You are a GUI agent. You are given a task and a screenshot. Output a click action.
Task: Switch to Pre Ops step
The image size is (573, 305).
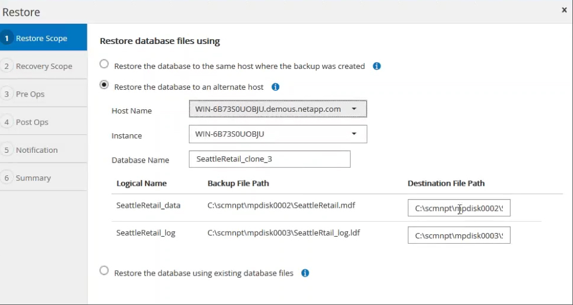pos(30,94)
